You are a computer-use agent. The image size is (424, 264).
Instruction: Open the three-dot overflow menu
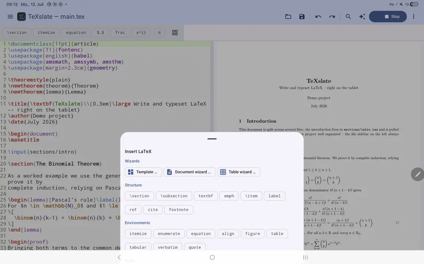tap(413, 16)
